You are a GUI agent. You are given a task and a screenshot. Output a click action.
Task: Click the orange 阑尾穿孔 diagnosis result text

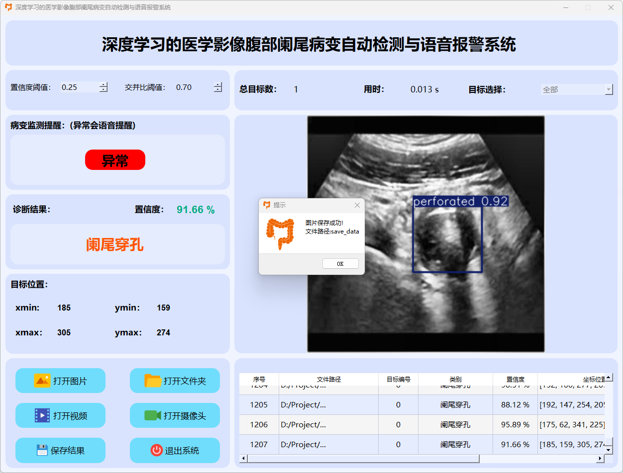tap(115, 244)
